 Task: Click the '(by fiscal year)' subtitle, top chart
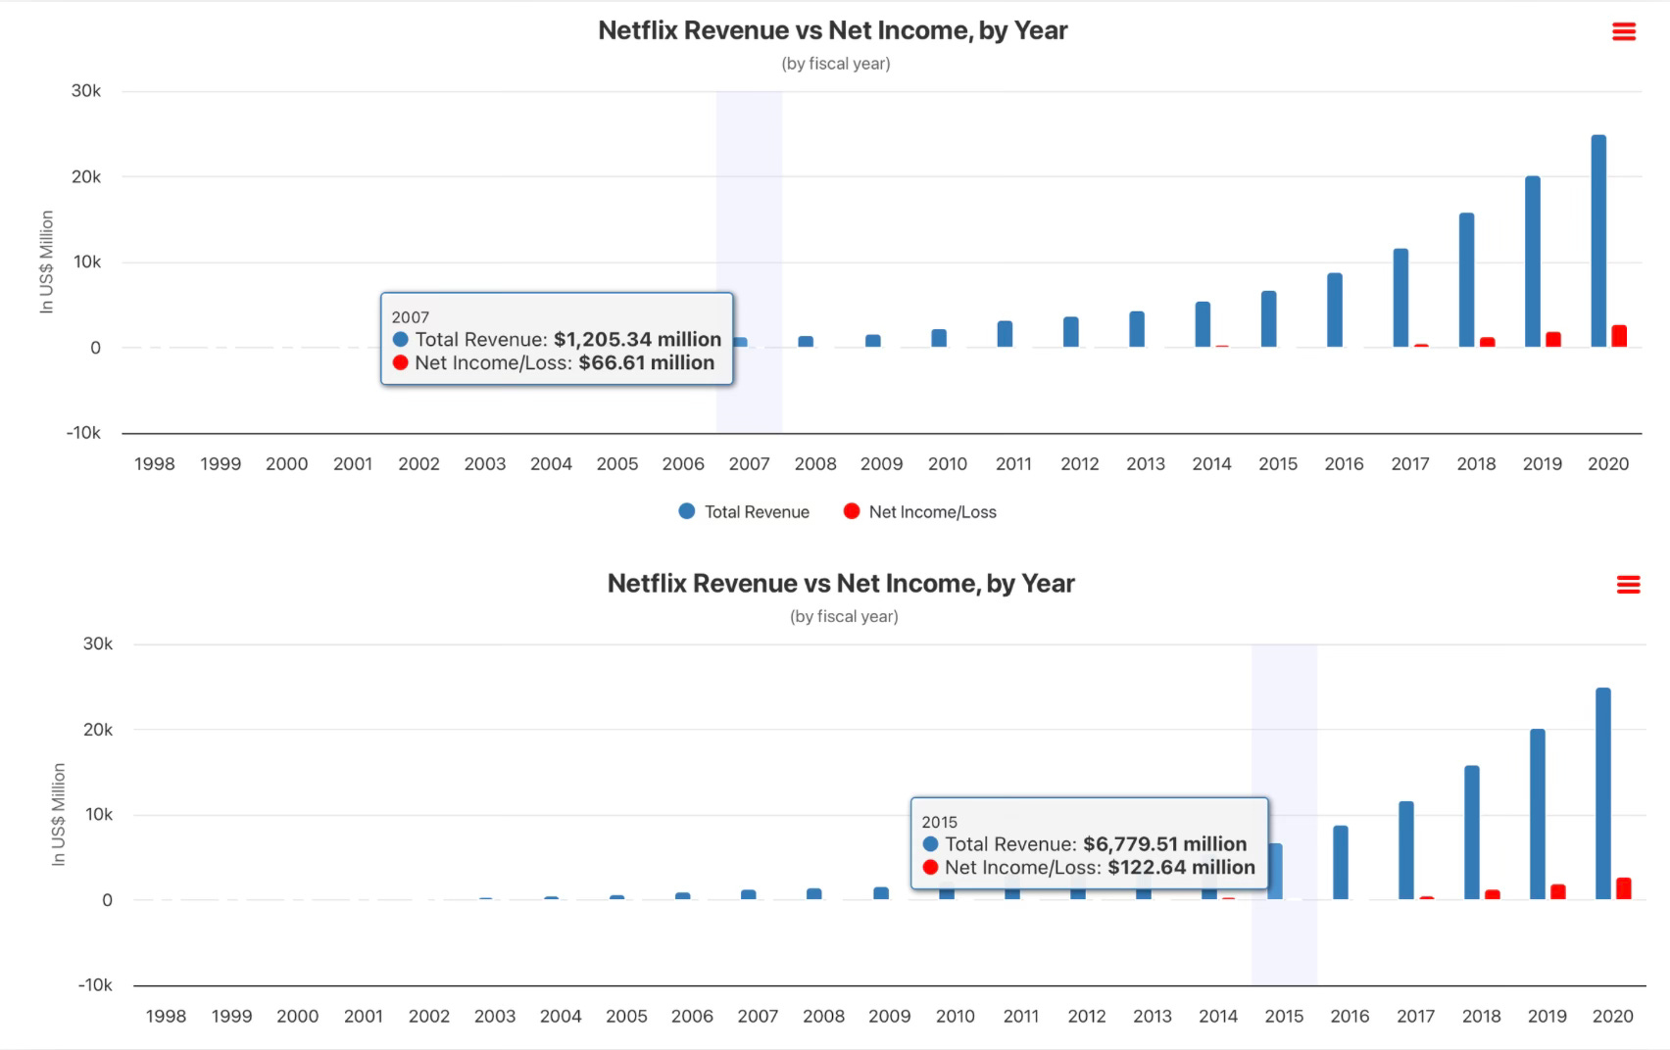pyautogui.click(x=836, y=64)
